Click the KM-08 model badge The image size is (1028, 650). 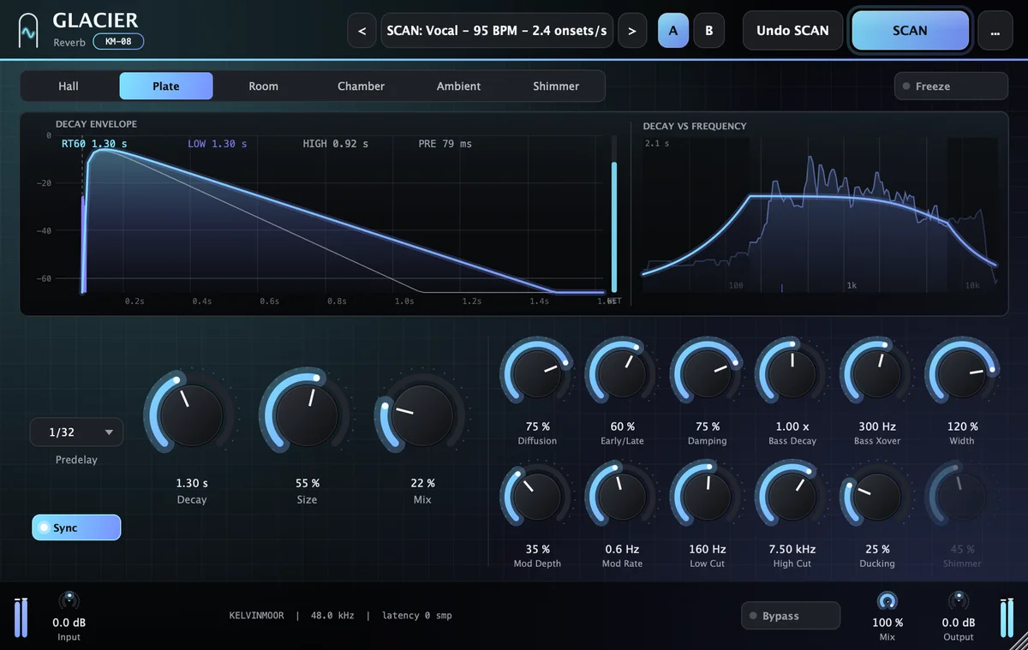[x=118, y=41]
